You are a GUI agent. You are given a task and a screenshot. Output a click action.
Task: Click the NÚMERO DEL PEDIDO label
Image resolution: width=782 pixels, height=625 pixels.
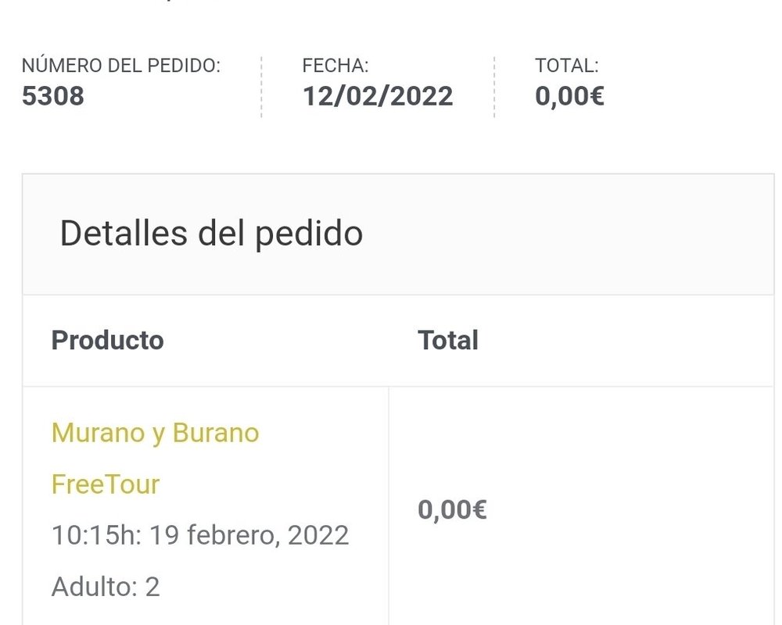[x=121, y=66]
